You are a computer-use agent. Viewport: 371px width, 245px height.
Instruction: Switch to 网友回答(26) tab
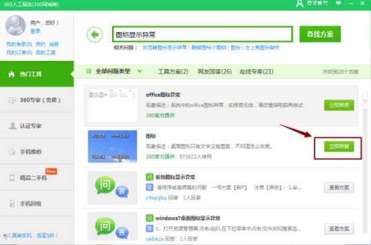[x=215, y=72]
